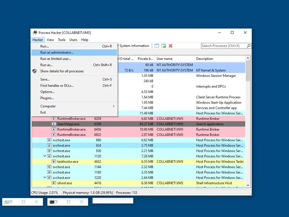
Task: Close the Hacker menu via its title
Action: tap(38, 40)
